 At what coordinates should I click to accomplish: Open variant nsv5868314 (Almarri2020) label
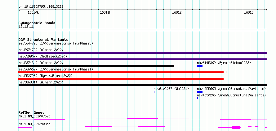point(41,82)
